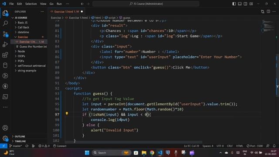Open notifications bell in status bar
The height and width of the screenshot is (157, 279).
point(274,146)
